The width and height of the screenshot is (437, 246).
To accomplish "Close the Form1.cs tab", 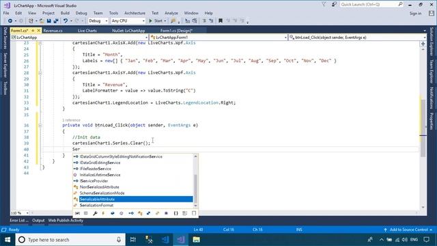I will coord(39,30).
